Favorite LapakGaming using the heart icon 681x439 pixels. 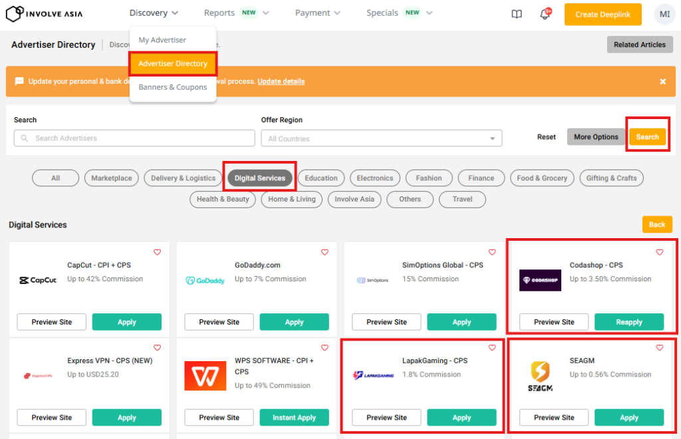(492, 348)
